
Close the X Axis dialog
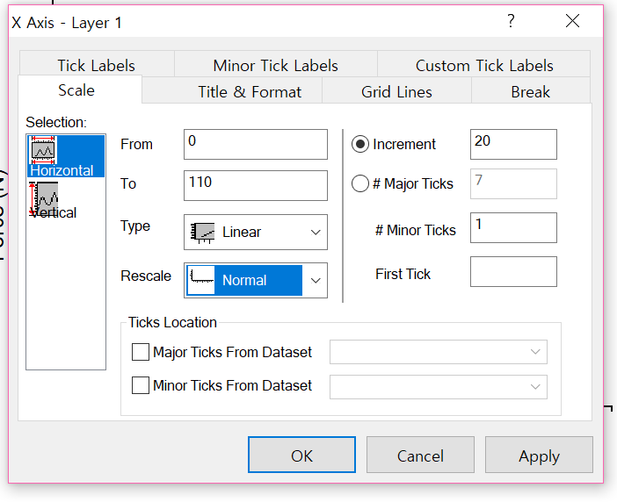point(573,22)
